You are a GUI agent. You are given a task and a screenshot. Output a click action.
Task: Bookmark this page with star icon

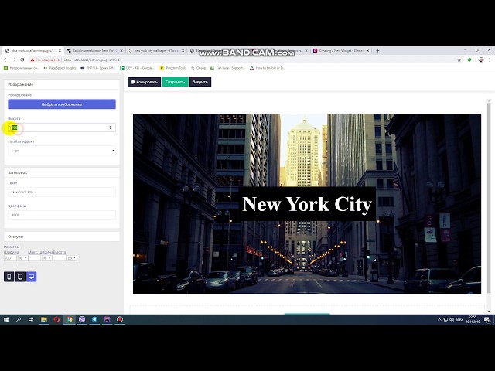tap(459, 60)
